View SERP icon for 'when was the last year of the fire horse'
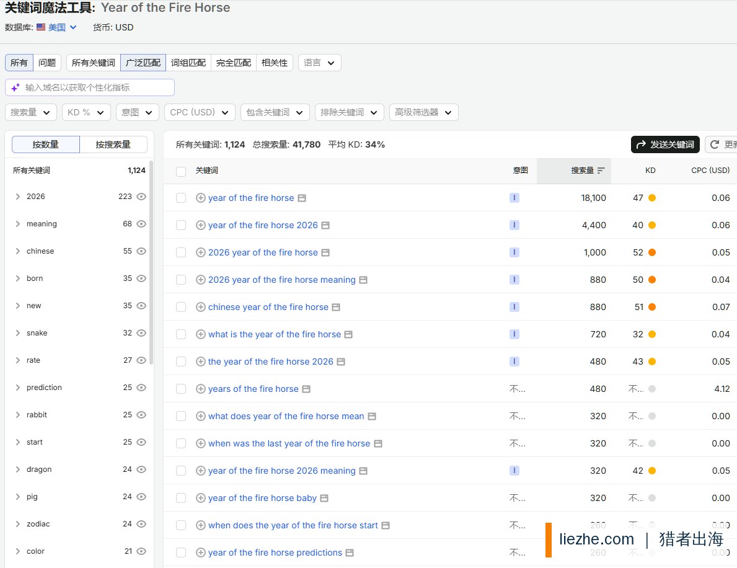The image size is (737, 568). [x=378, y=444]
